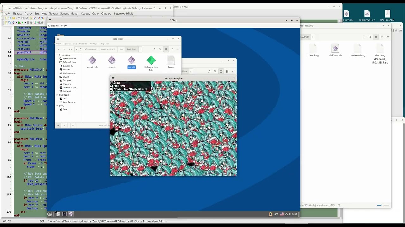405x227 pixels.
Task: Open Закладки menu in i386-linux window
Action: (94, 44)
